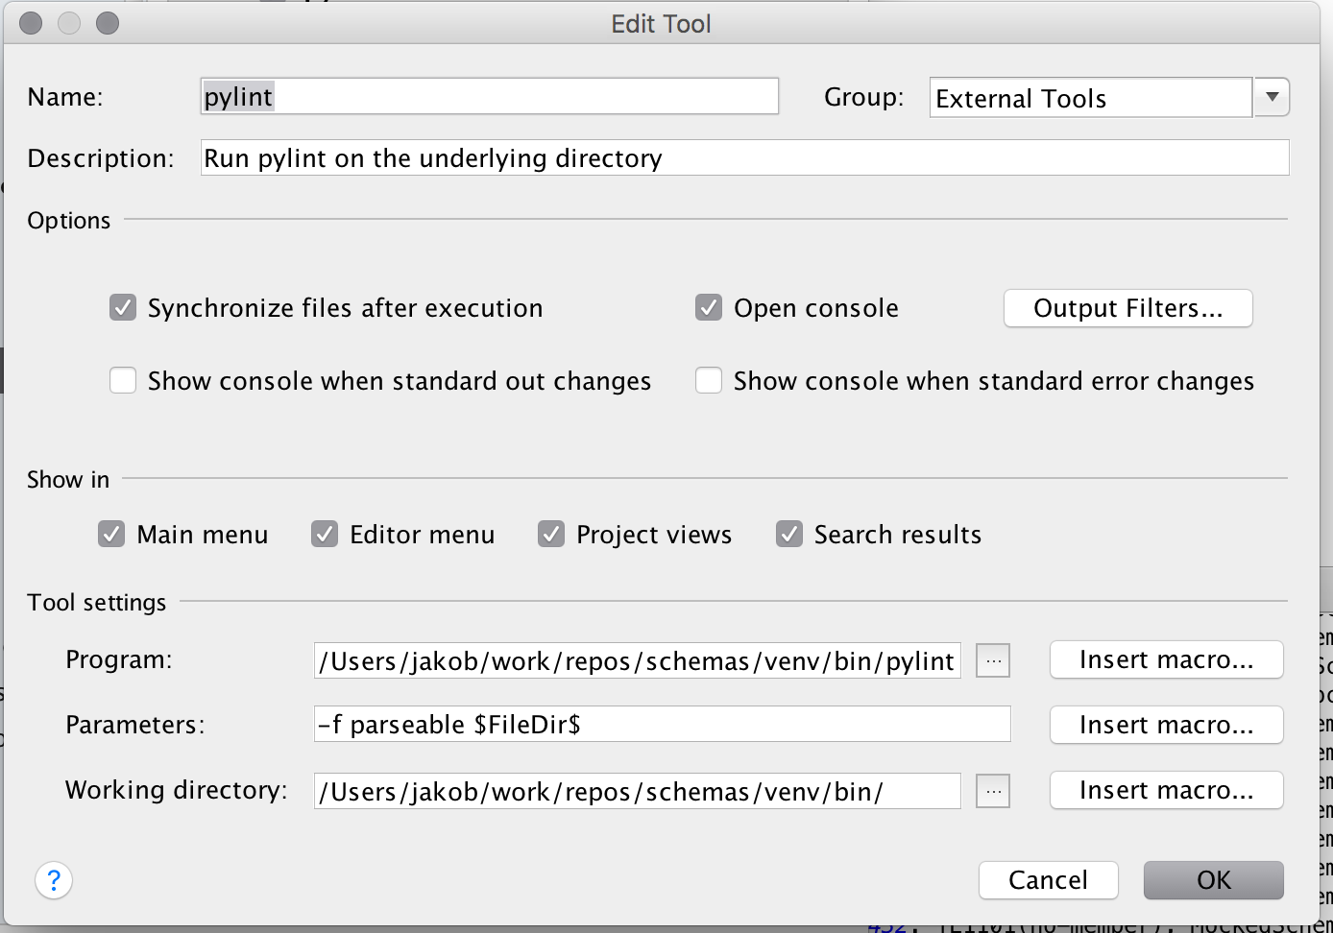Enable Show console when standard error changes
The width and height of the screenshot is (1333, 933).
coord(709,381)
